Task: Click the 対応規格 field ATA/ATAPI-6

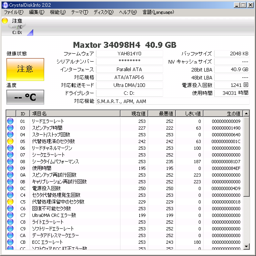Action: (x=130, y=77)
